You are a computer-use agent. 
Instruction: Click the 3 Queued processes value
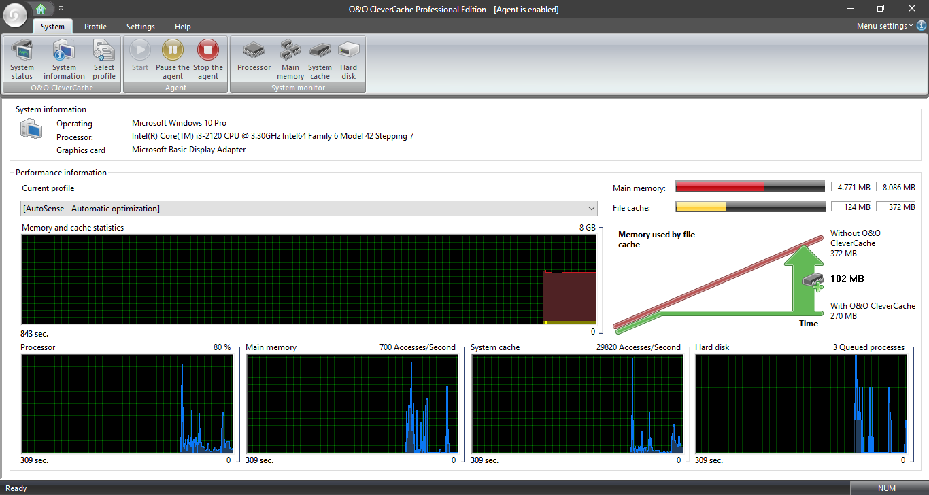(x=868, y=347)
